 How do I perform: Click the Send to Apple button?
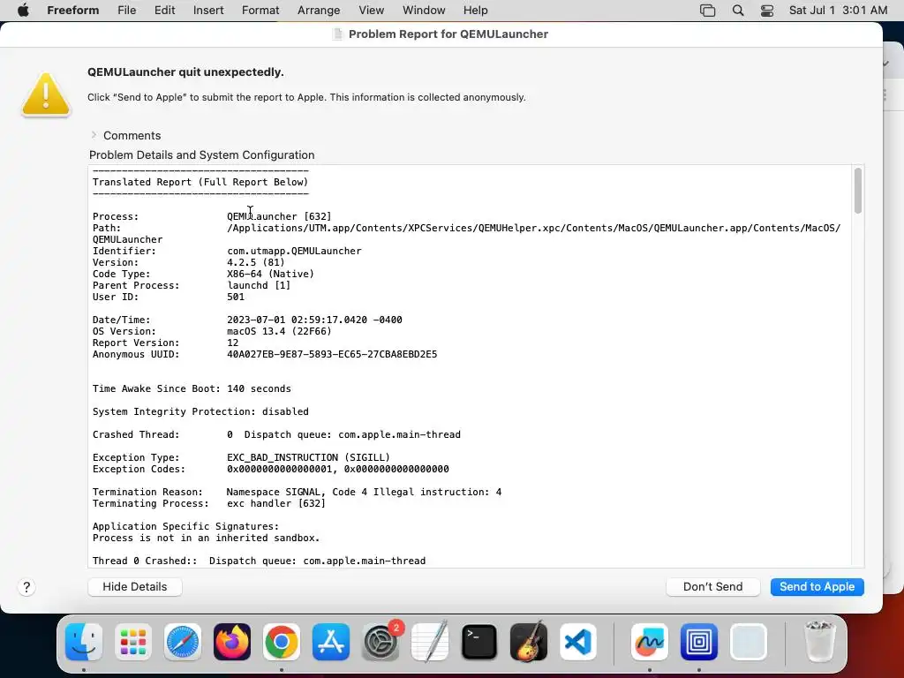(817, 587)
